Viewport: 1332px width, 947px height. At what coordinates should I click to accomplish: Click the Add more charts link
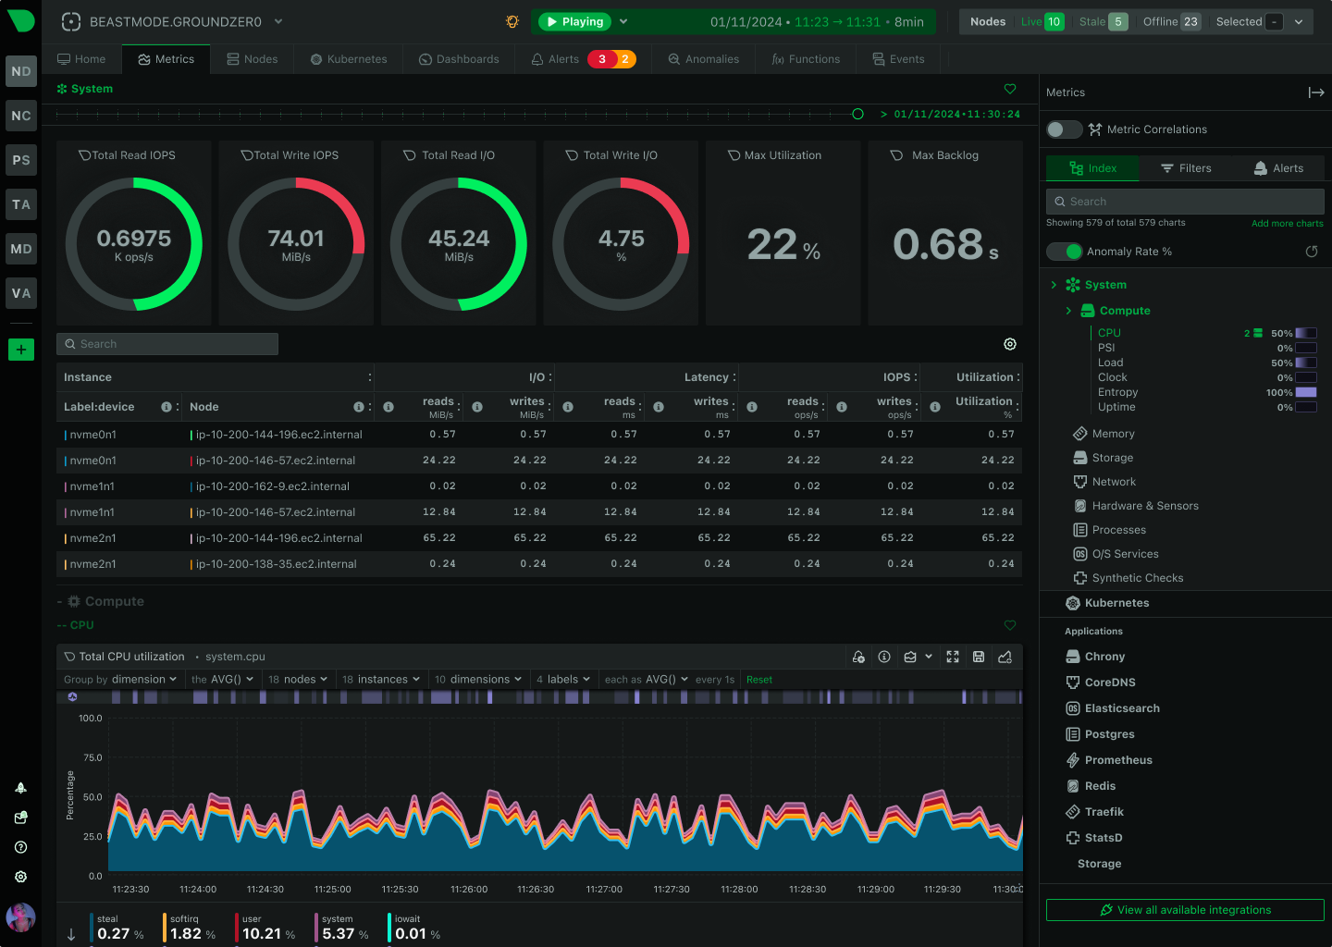(1287, 223)
